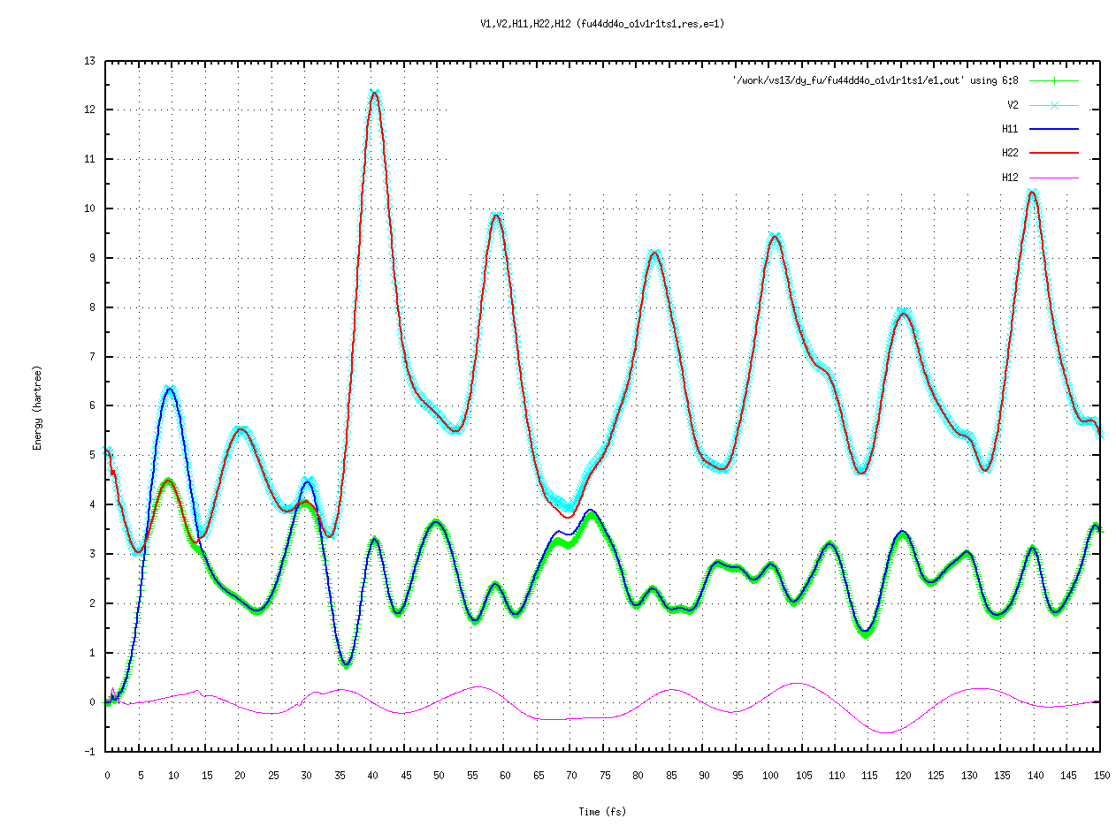This screenshot has width=1116, height=826.
Task: Click the x-axis tick label '20'
Action: pos(239,775)
